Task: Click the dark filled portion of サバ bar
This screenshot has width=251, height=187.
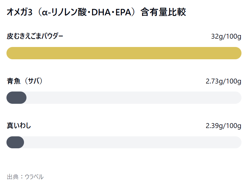Action: 17,98
